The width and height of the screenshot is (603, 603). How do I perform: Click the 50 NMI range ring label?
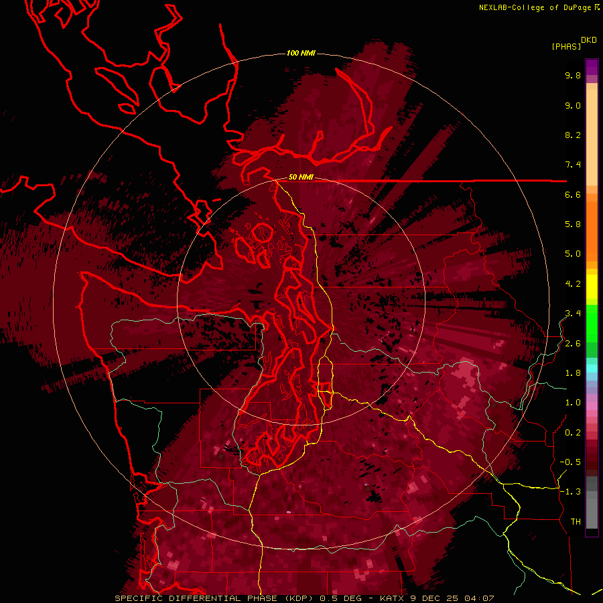tap(301, 178)
